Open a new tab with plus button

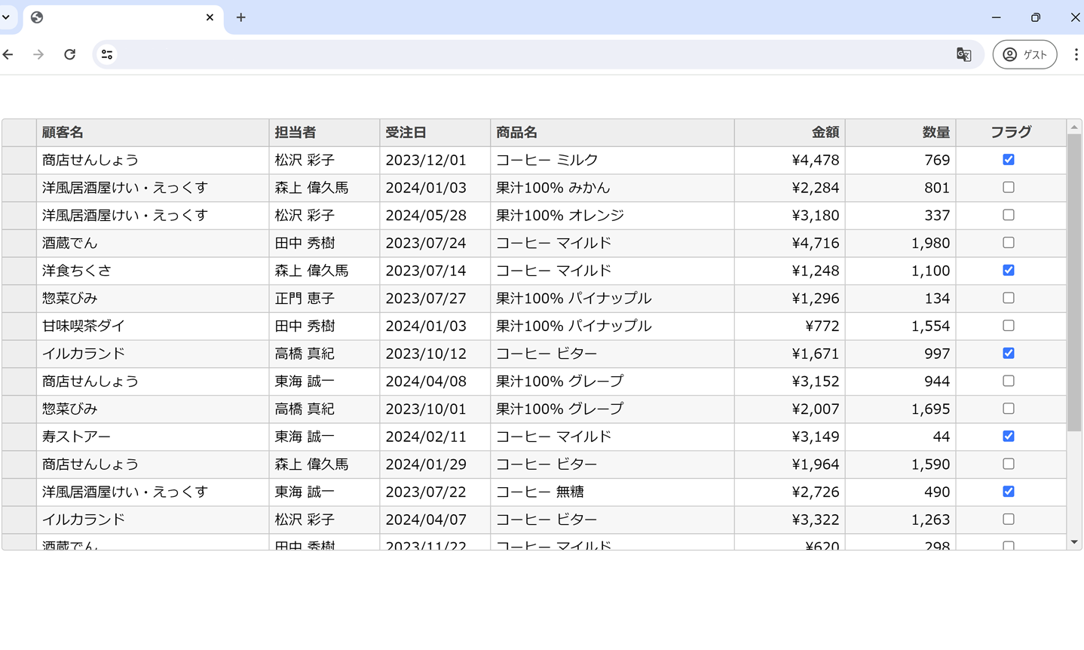[x=241, y=17]
